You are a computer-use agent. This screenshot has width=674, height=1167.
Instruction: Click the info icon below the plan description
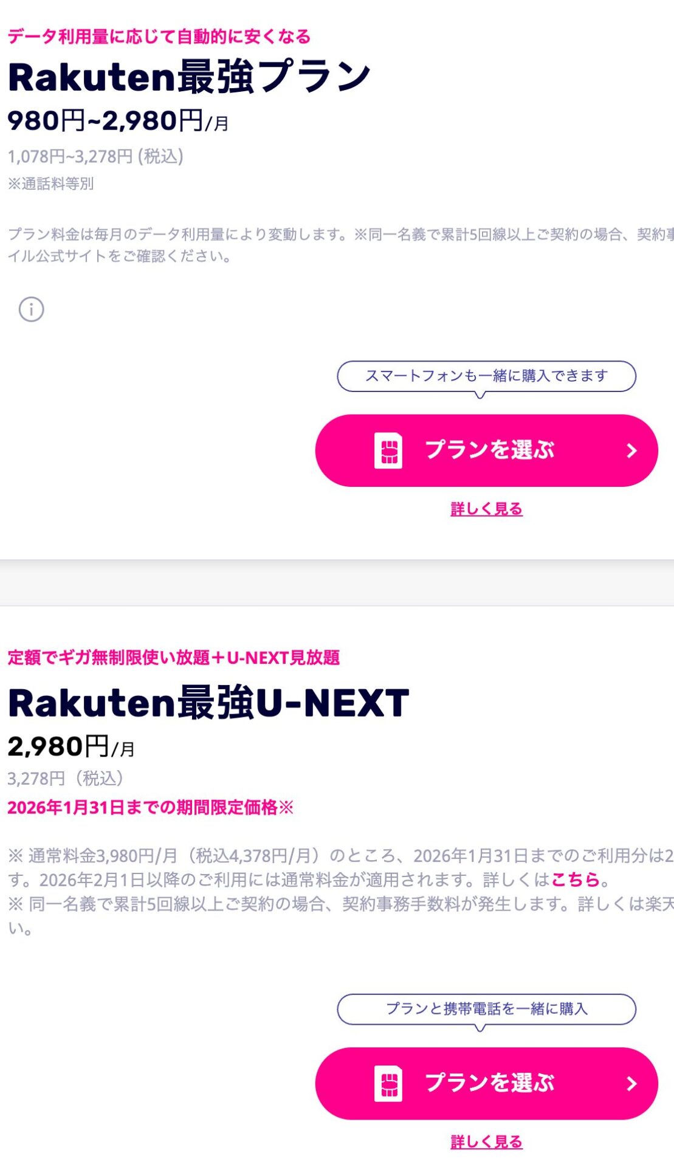[x=32, y=309]
